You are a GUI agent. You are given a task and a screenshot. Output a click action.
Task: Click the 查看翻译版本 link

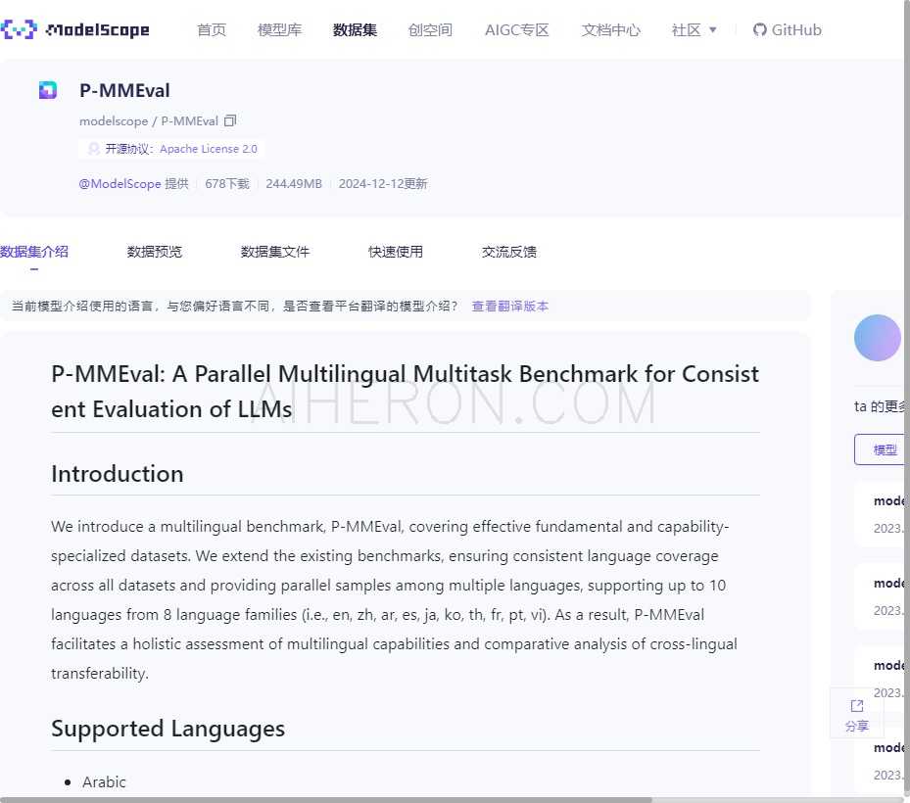510,307
